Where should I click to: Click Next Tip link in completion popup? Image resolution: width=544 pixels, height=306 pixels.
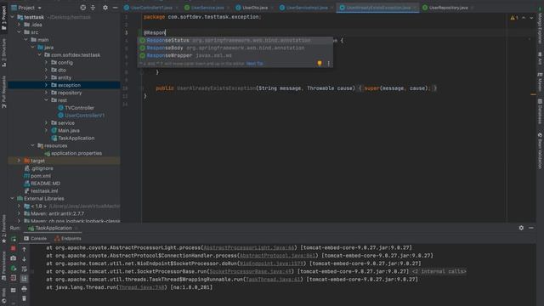(254, 64)
